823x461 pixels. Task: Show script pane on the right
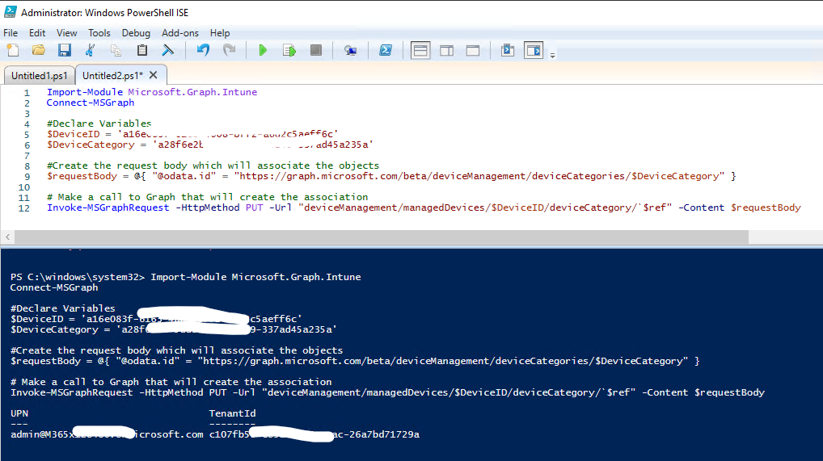coord(446,50)
